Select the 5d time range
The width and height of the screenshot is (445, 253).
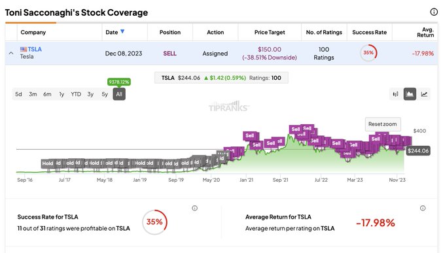coord(18,94)
